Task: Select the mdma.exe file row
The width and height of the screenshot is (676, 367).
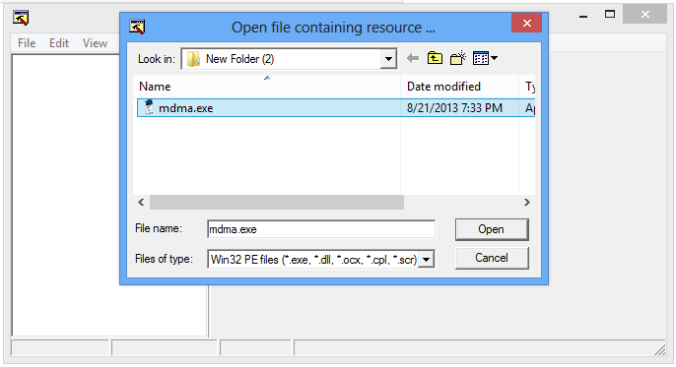Action: tap(336, 108)
